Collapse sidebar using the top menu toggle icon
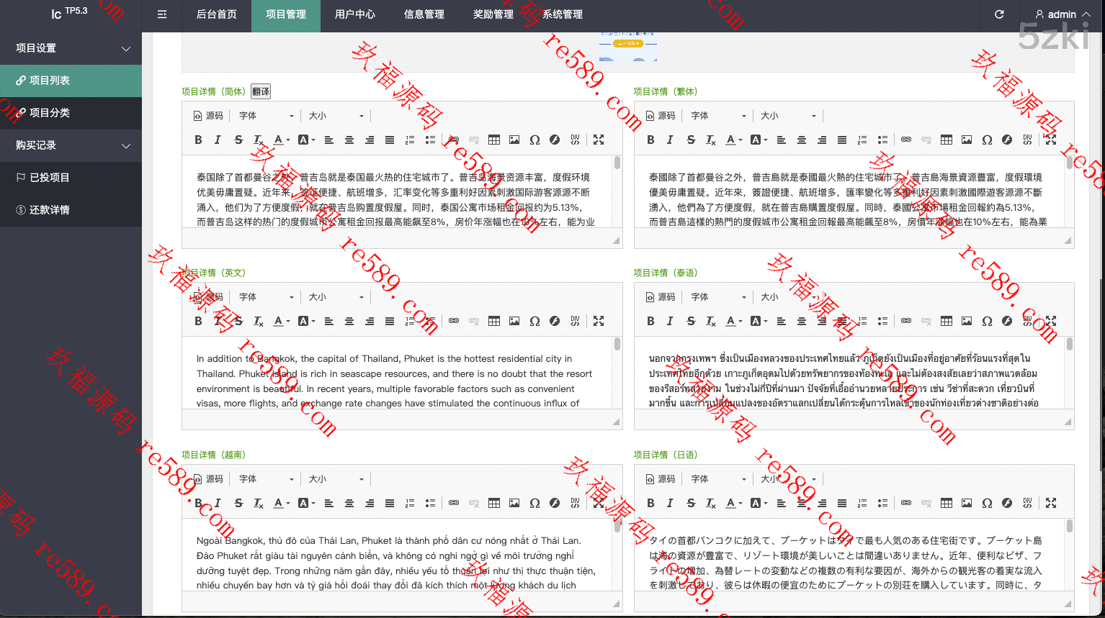Viewport: 1105px width, 618px height. [162, 14]
